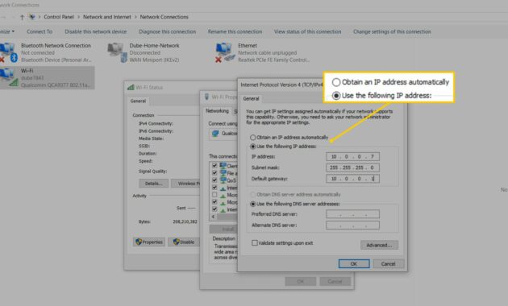508x306 pixels.
Task: Click Diagnose this connection
Action: pyautogui.click(x=167, y=31)
